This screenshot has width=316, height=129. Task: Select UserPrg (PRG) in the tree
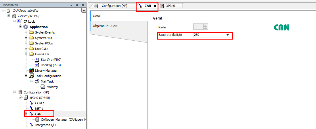51,65
